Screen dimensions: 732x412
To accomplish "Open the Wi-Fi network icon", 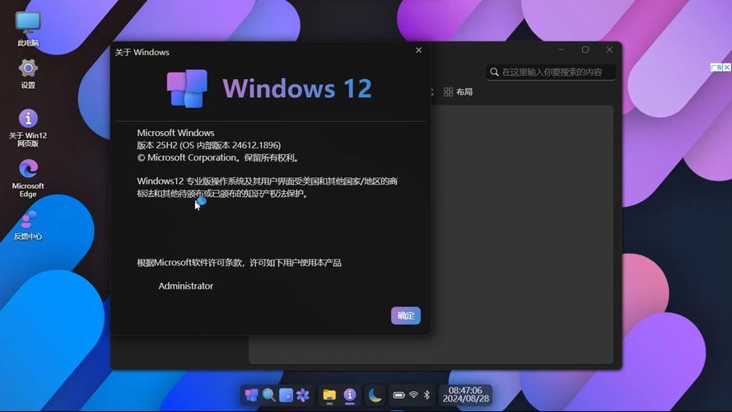I will pos(413,396).
